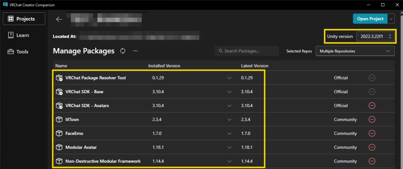Click the Latest Version column header

255,66
